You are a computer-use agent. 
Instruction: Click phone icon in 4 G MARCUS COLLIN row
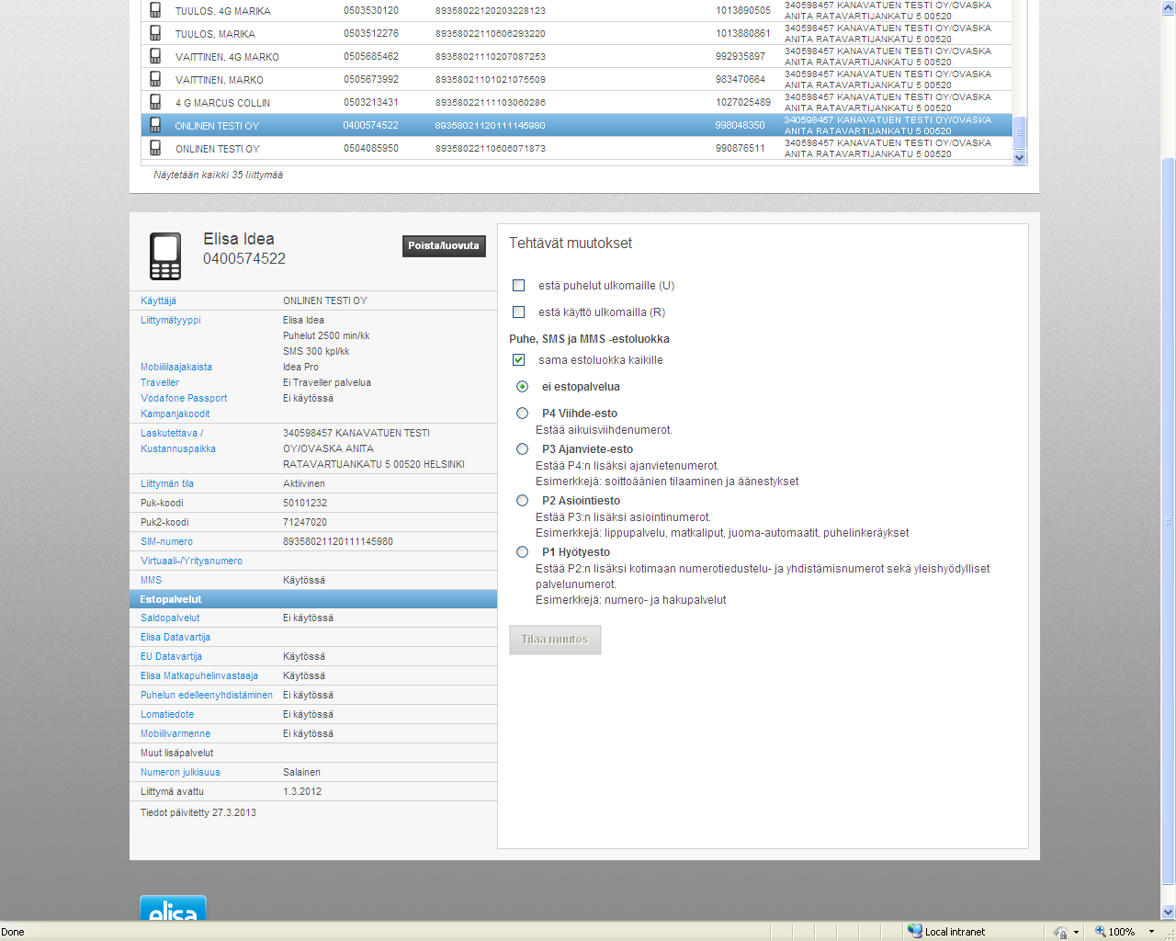coord(155,102)
